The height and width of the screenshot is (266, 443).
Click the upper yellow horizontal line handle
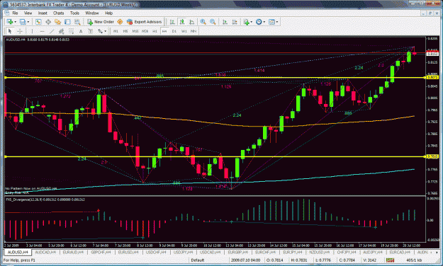[6, 78]
